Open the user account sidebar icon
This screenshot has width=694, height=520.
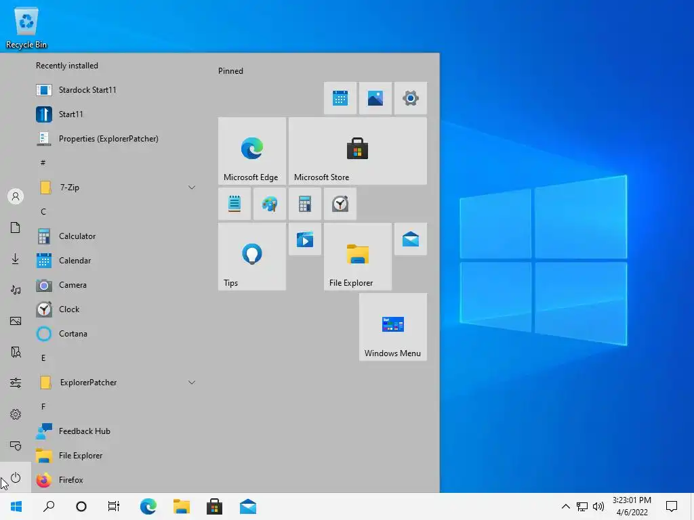coord(16,196)
